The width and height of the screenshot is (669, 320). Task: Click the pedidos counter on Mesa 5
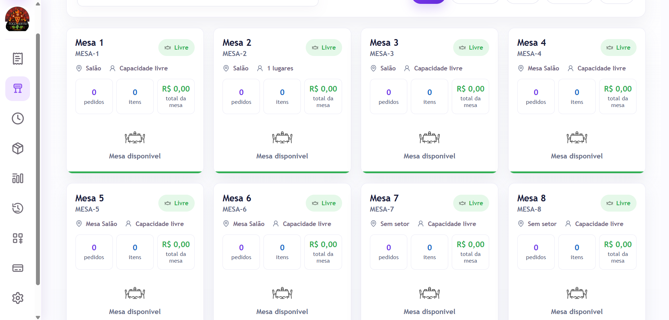94,252
